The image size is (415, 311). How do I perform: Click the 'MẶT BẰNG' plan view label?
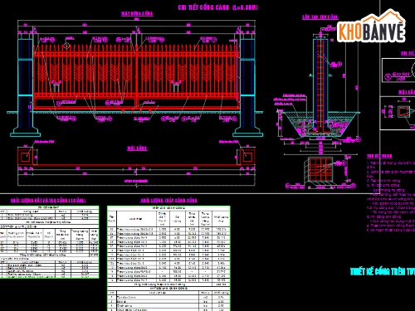[x=137, y=148]
